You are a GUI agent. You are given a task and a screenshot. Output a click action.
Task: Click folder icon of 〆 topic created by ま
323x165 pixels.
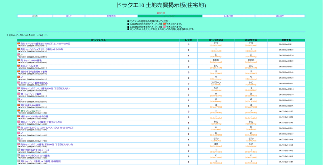19,55
